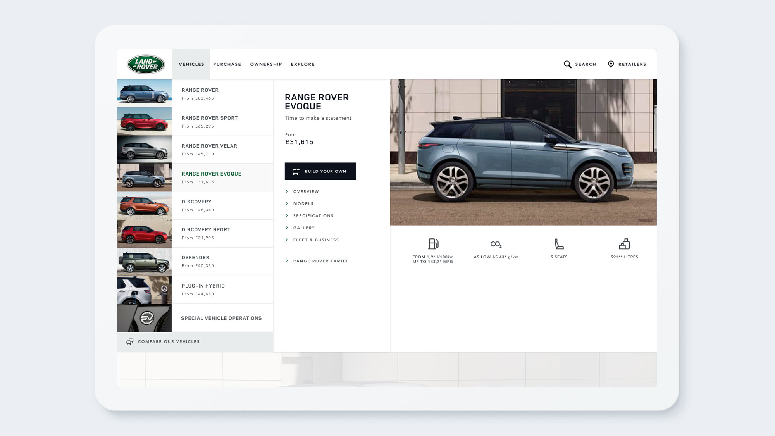Click chevron beside Range Rover Family
Image resolution: width=775 pixels, height=436 pixels.
pos(287,261)
